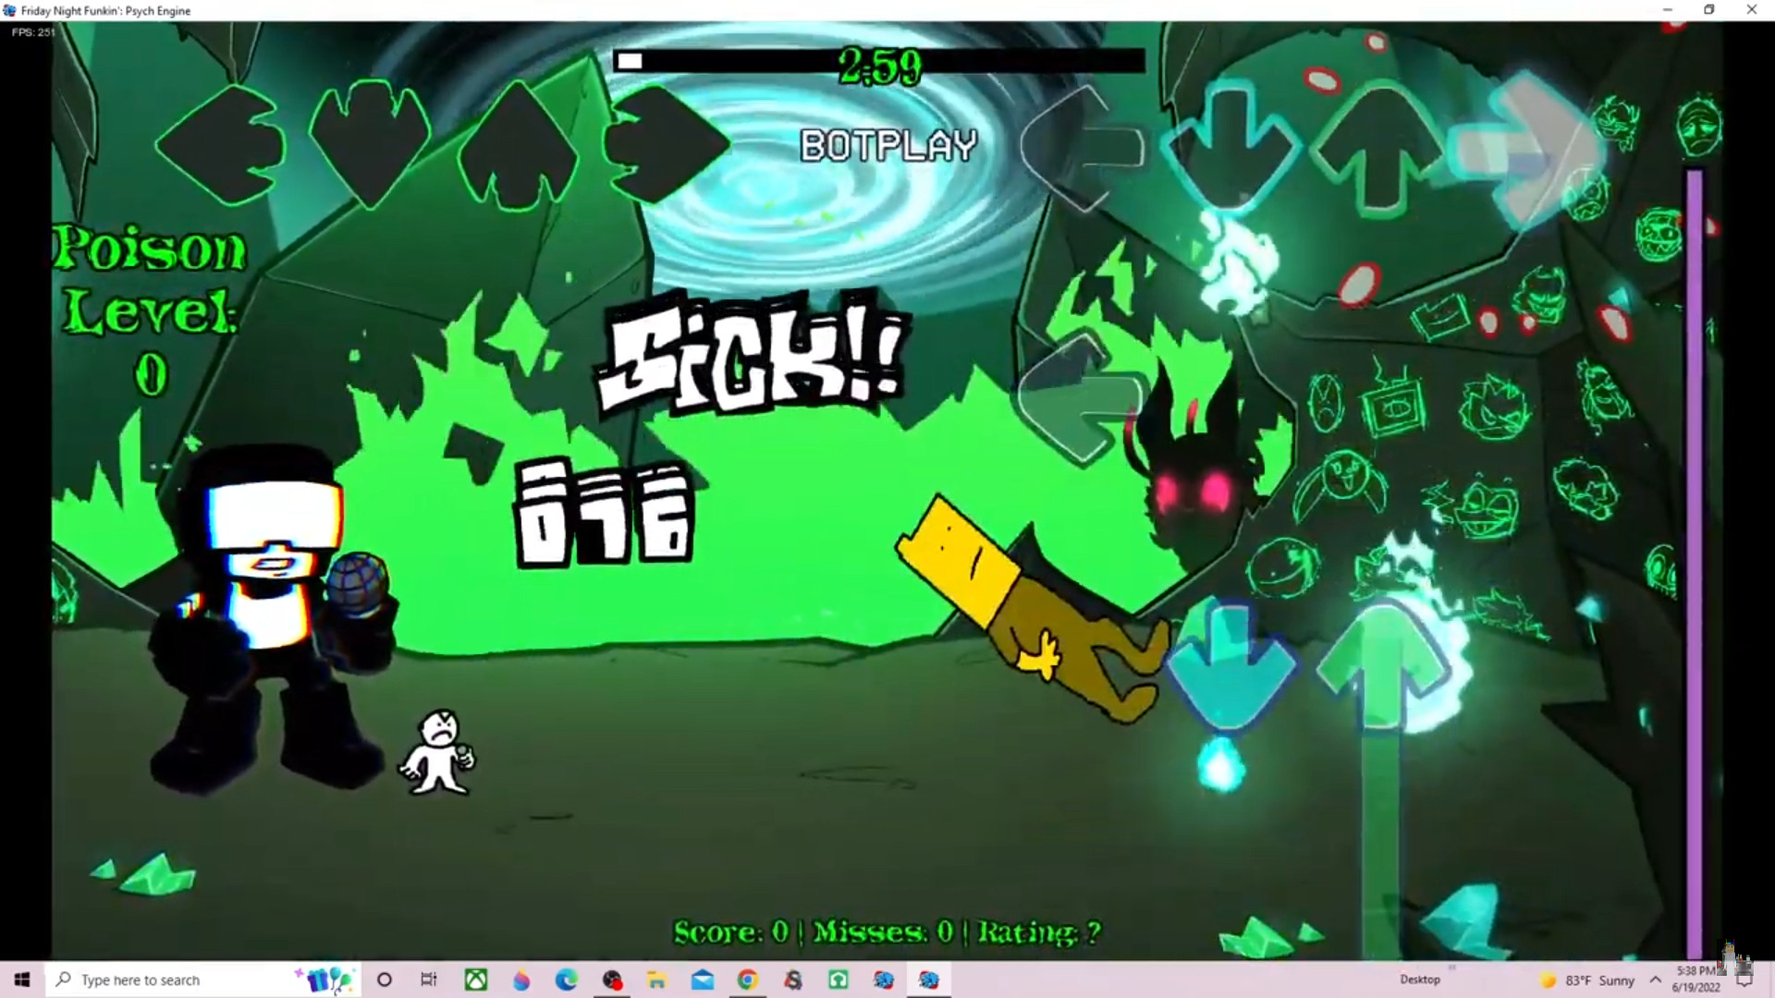Open Task View in taskbar
Image resolution: width=1775 pixels, height=998 pixels.
click(429, 980)
